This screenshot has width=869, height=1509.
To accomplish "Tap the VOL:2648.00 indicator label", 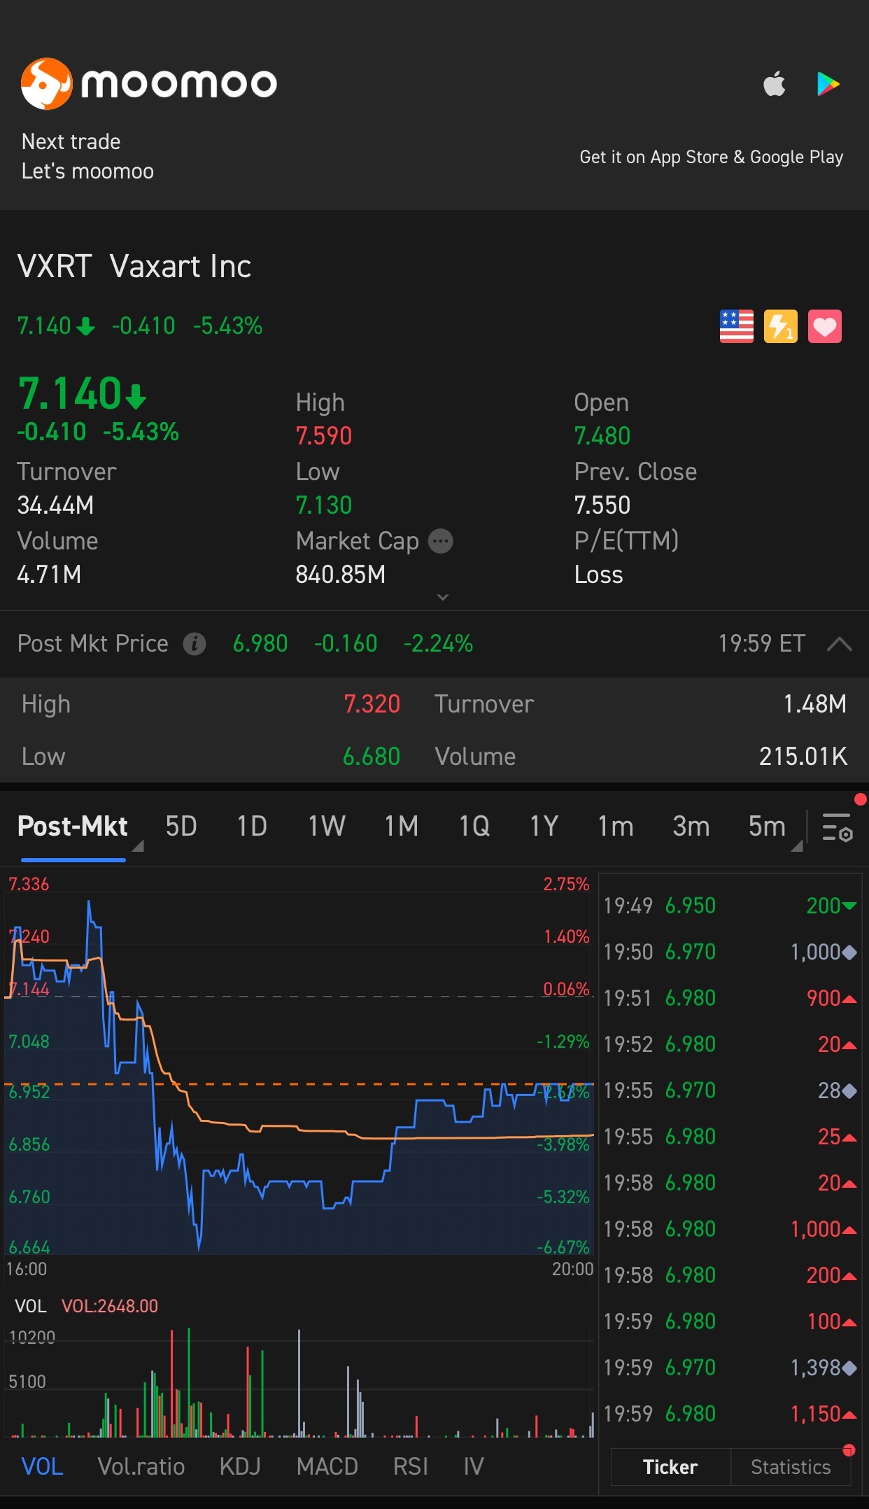I will (110, 1306).
